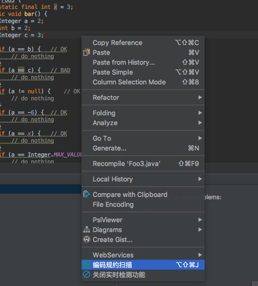The image size is (258, 286).
Task: Choose Paste from History option
Action: click(x=143, y=62)
